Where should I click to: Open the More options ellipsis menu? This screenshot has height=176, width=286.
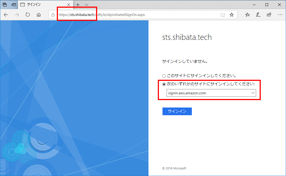tap(280, 15)
